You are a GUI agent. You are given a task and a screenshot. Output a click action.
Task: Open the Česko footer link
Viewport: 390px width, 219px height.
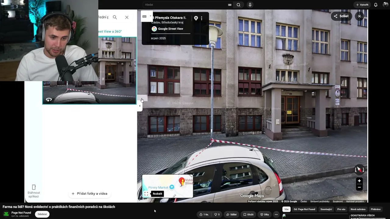[x=304, y=201]
